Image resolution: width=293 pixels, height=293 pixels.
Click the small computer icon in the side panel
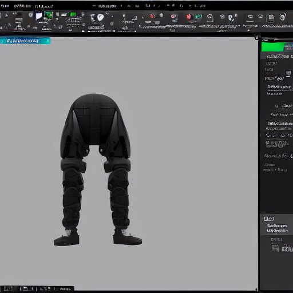[288, 73]
